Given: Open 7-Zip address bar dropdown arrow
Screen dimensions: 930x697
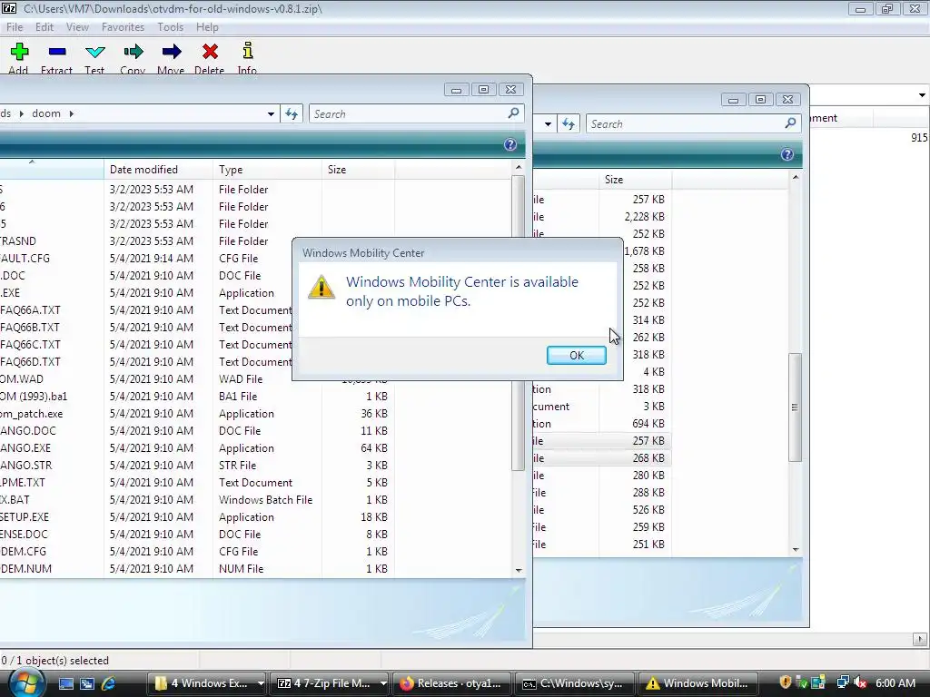Looking at the screenshot, I should coord(922,94).
